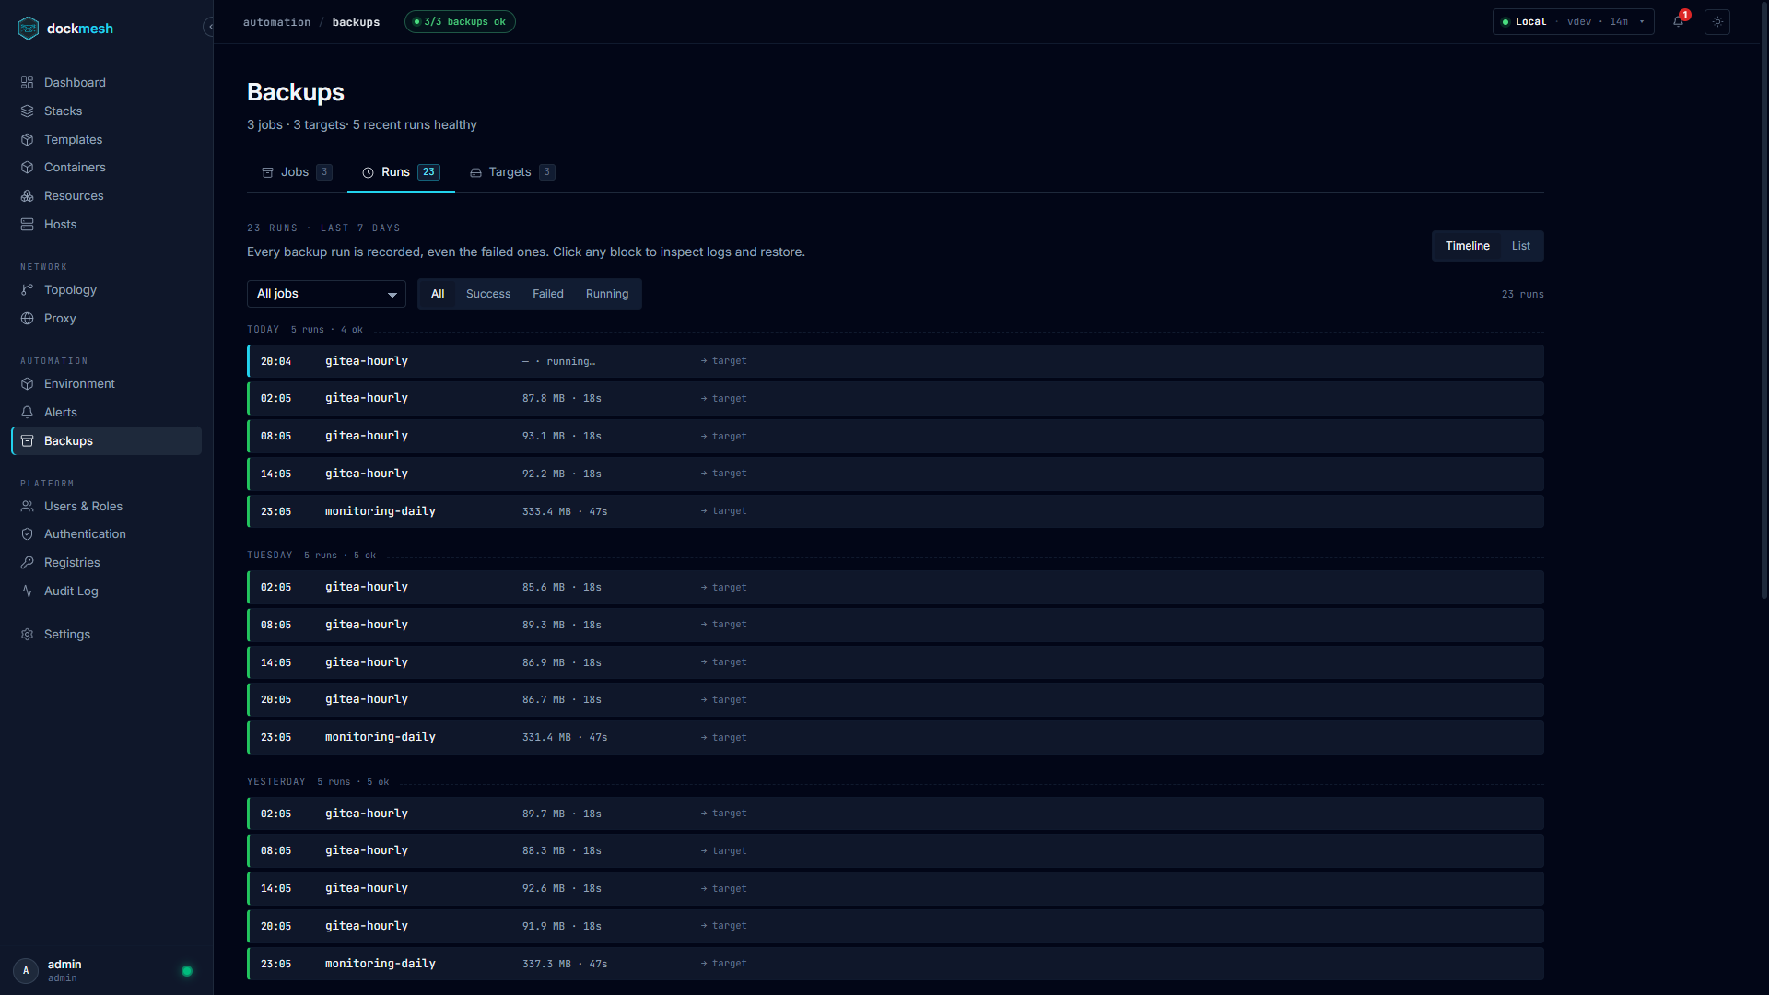The height and width of the screenshot is (995, 1769).
Task: Switch to List view
Action: (1521, 246)
